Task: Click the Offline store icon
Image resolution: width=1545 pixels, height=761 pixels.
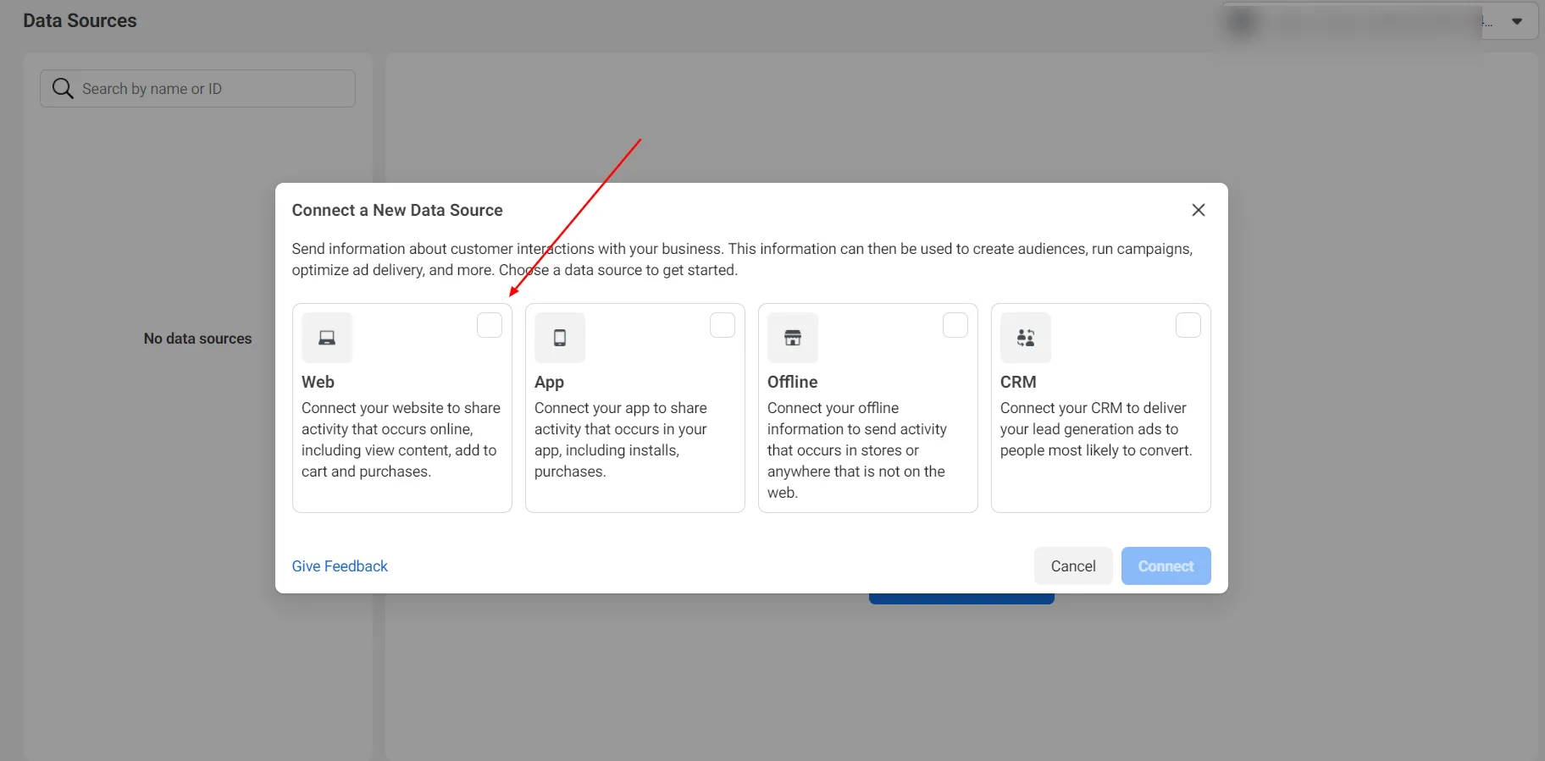Action: click(793, 338)
